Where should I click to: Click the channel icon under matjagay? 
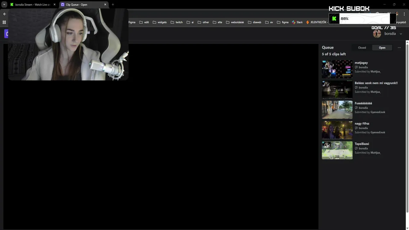tap(356, 67)
